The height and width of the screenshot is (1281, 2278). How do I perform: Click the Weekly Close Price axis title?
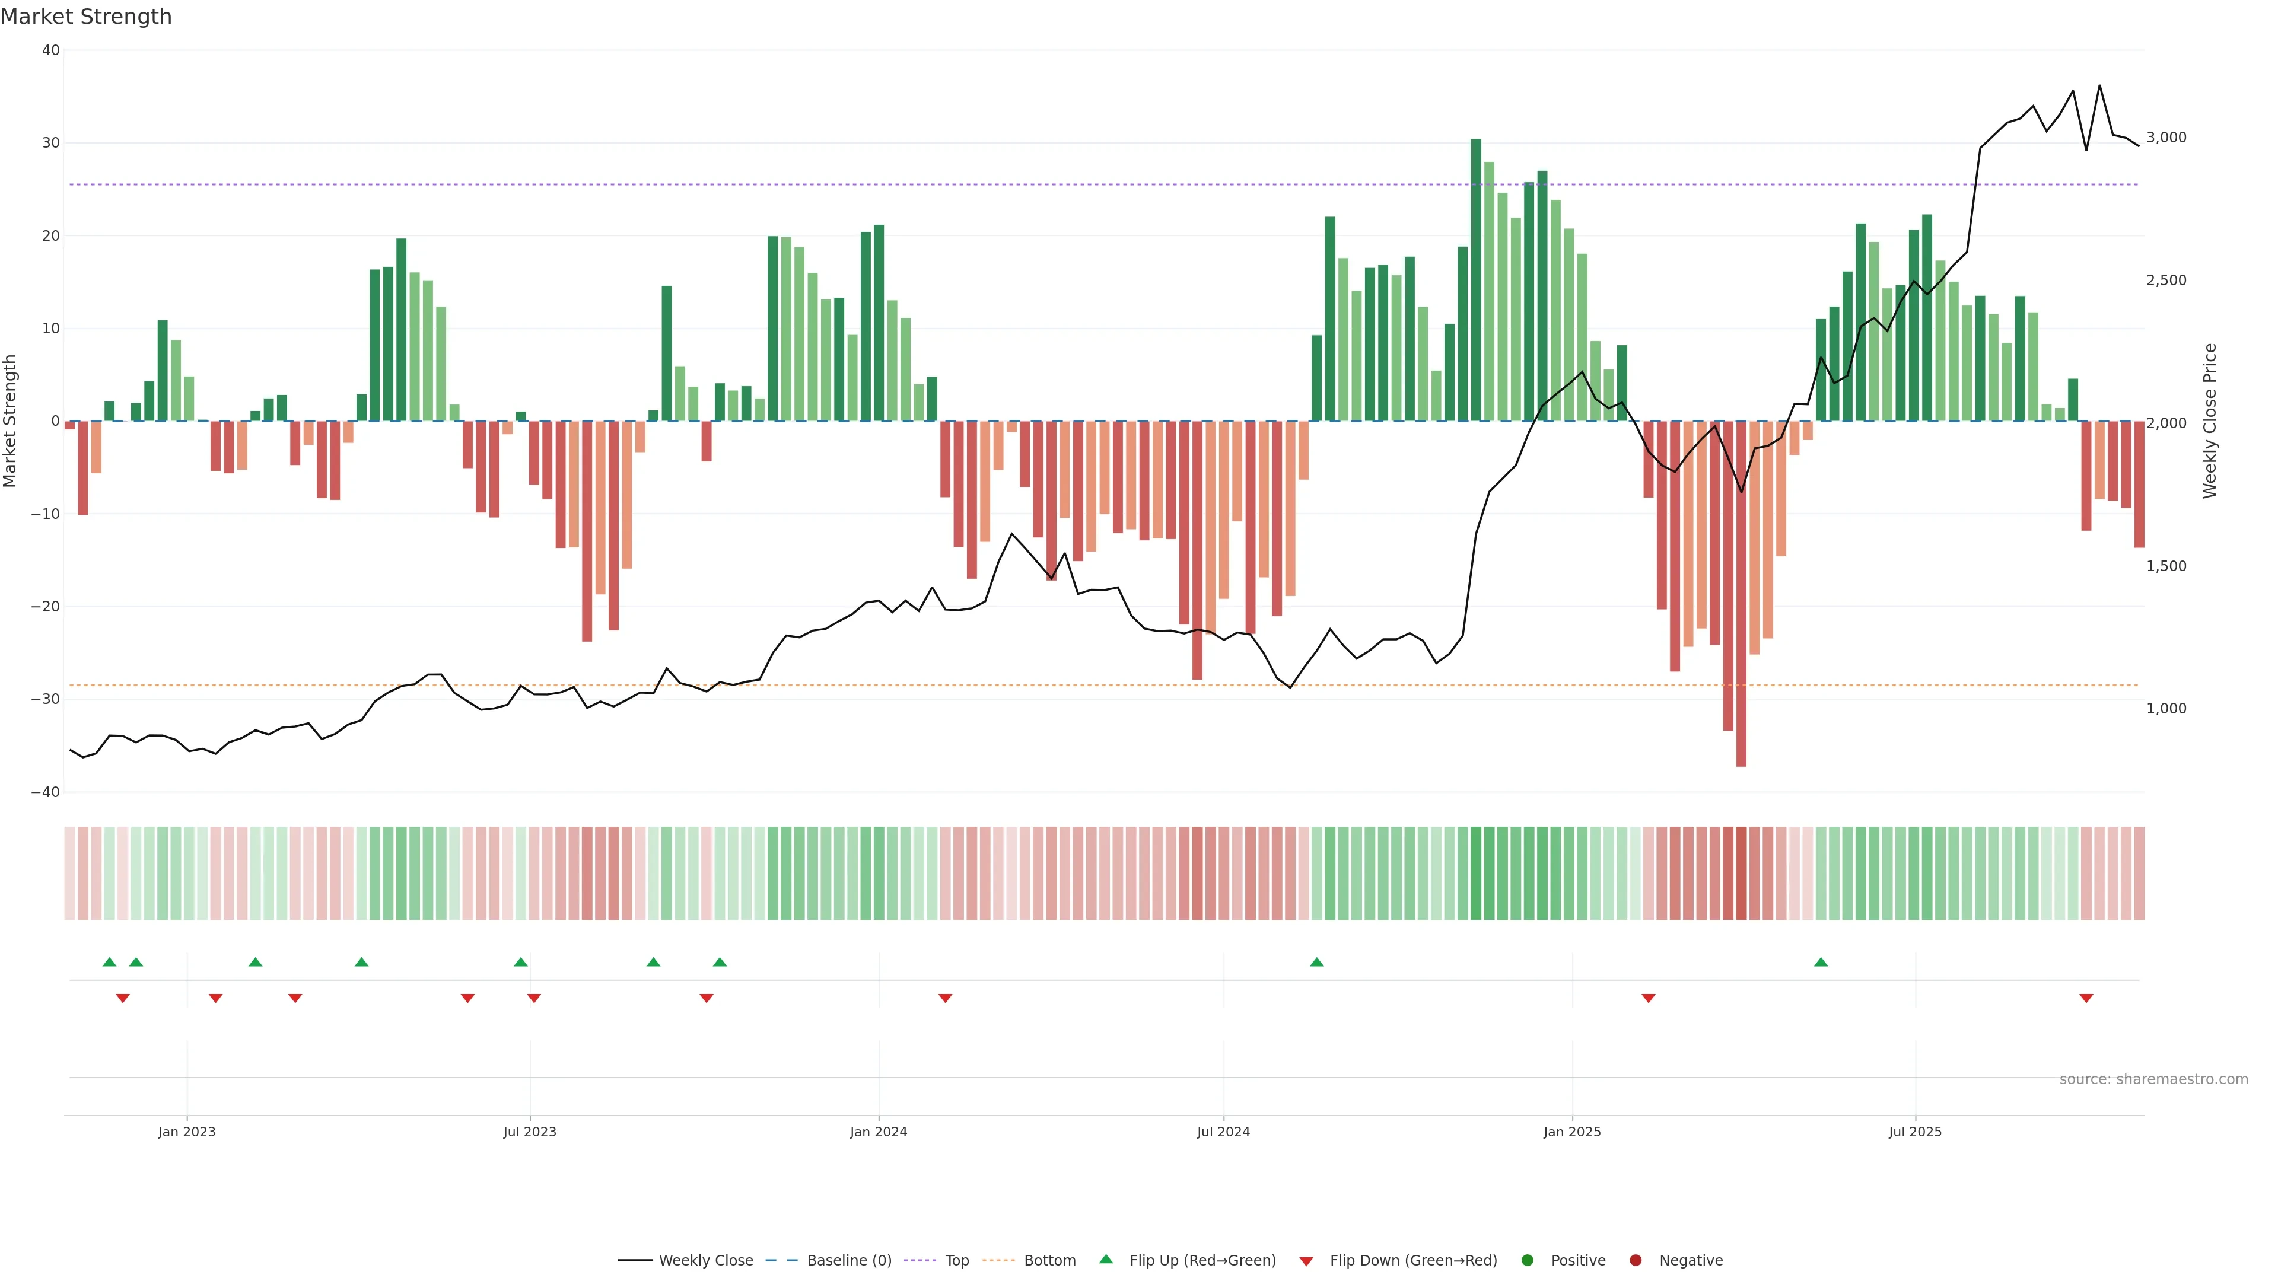pos(2210,421)
